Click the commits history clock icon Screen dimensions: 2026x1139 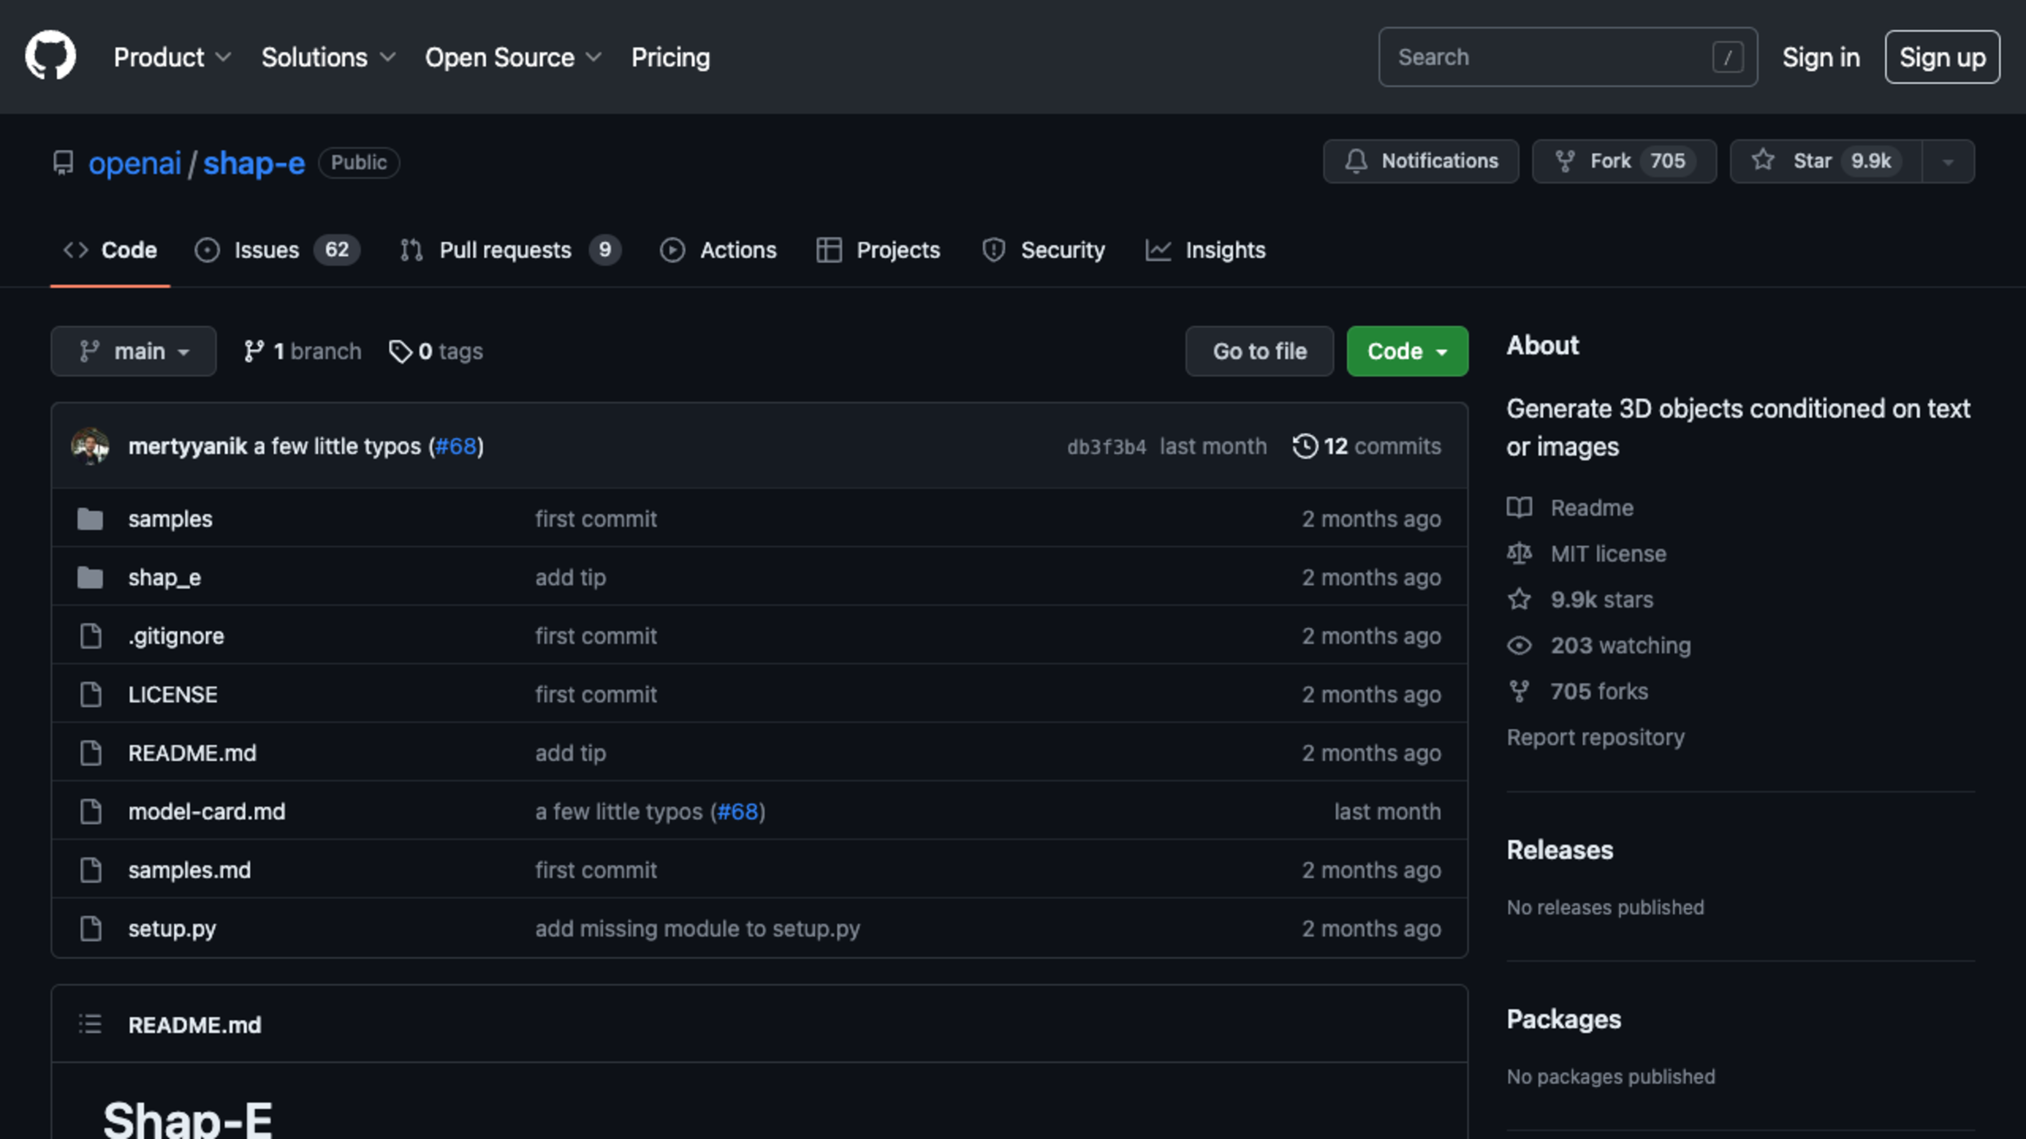coord(1305,446)
